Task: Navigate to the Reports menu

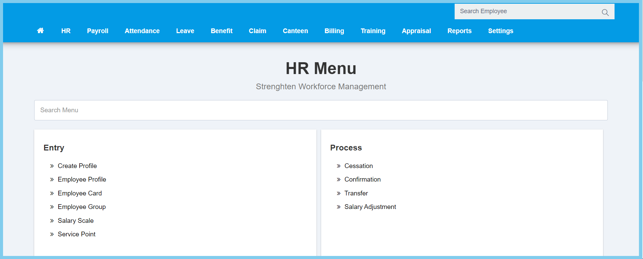Action: pos(459,31)
